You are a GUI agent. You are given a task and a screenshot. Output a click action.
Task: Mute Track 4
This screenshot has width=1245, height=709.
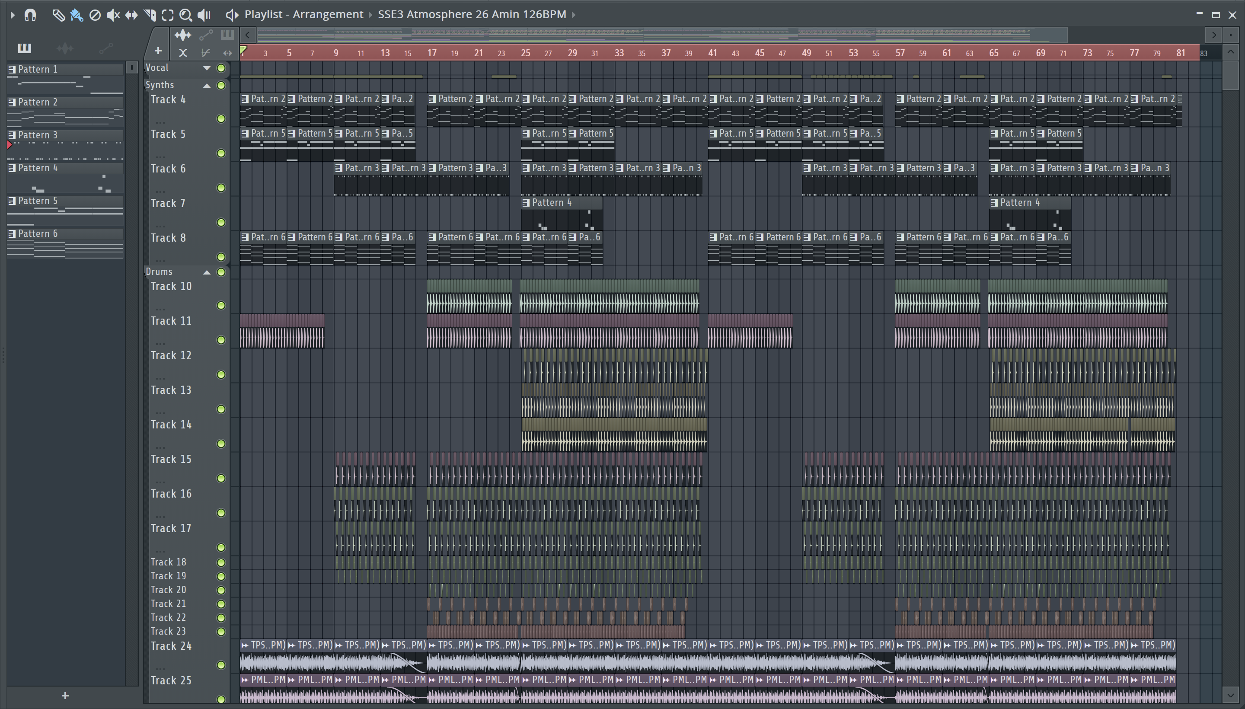pyautogui.click(x=221, y=119)
